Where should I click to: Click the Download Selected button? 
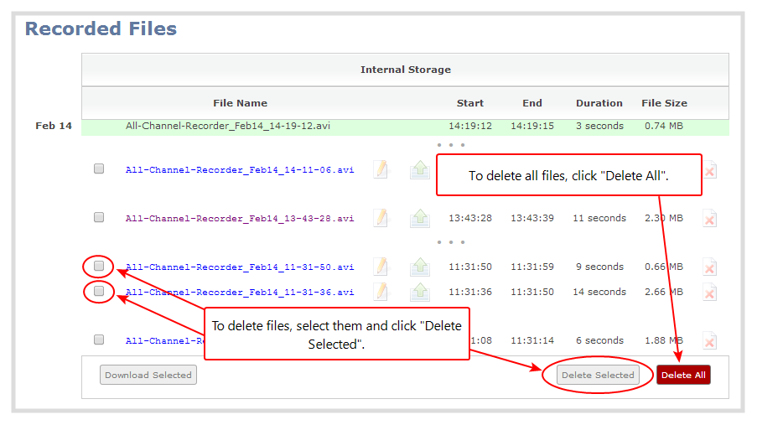[x=148, y=375]
